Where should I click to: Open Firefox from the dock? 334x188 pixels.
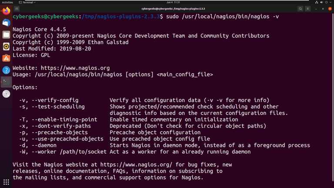point(6,11)
